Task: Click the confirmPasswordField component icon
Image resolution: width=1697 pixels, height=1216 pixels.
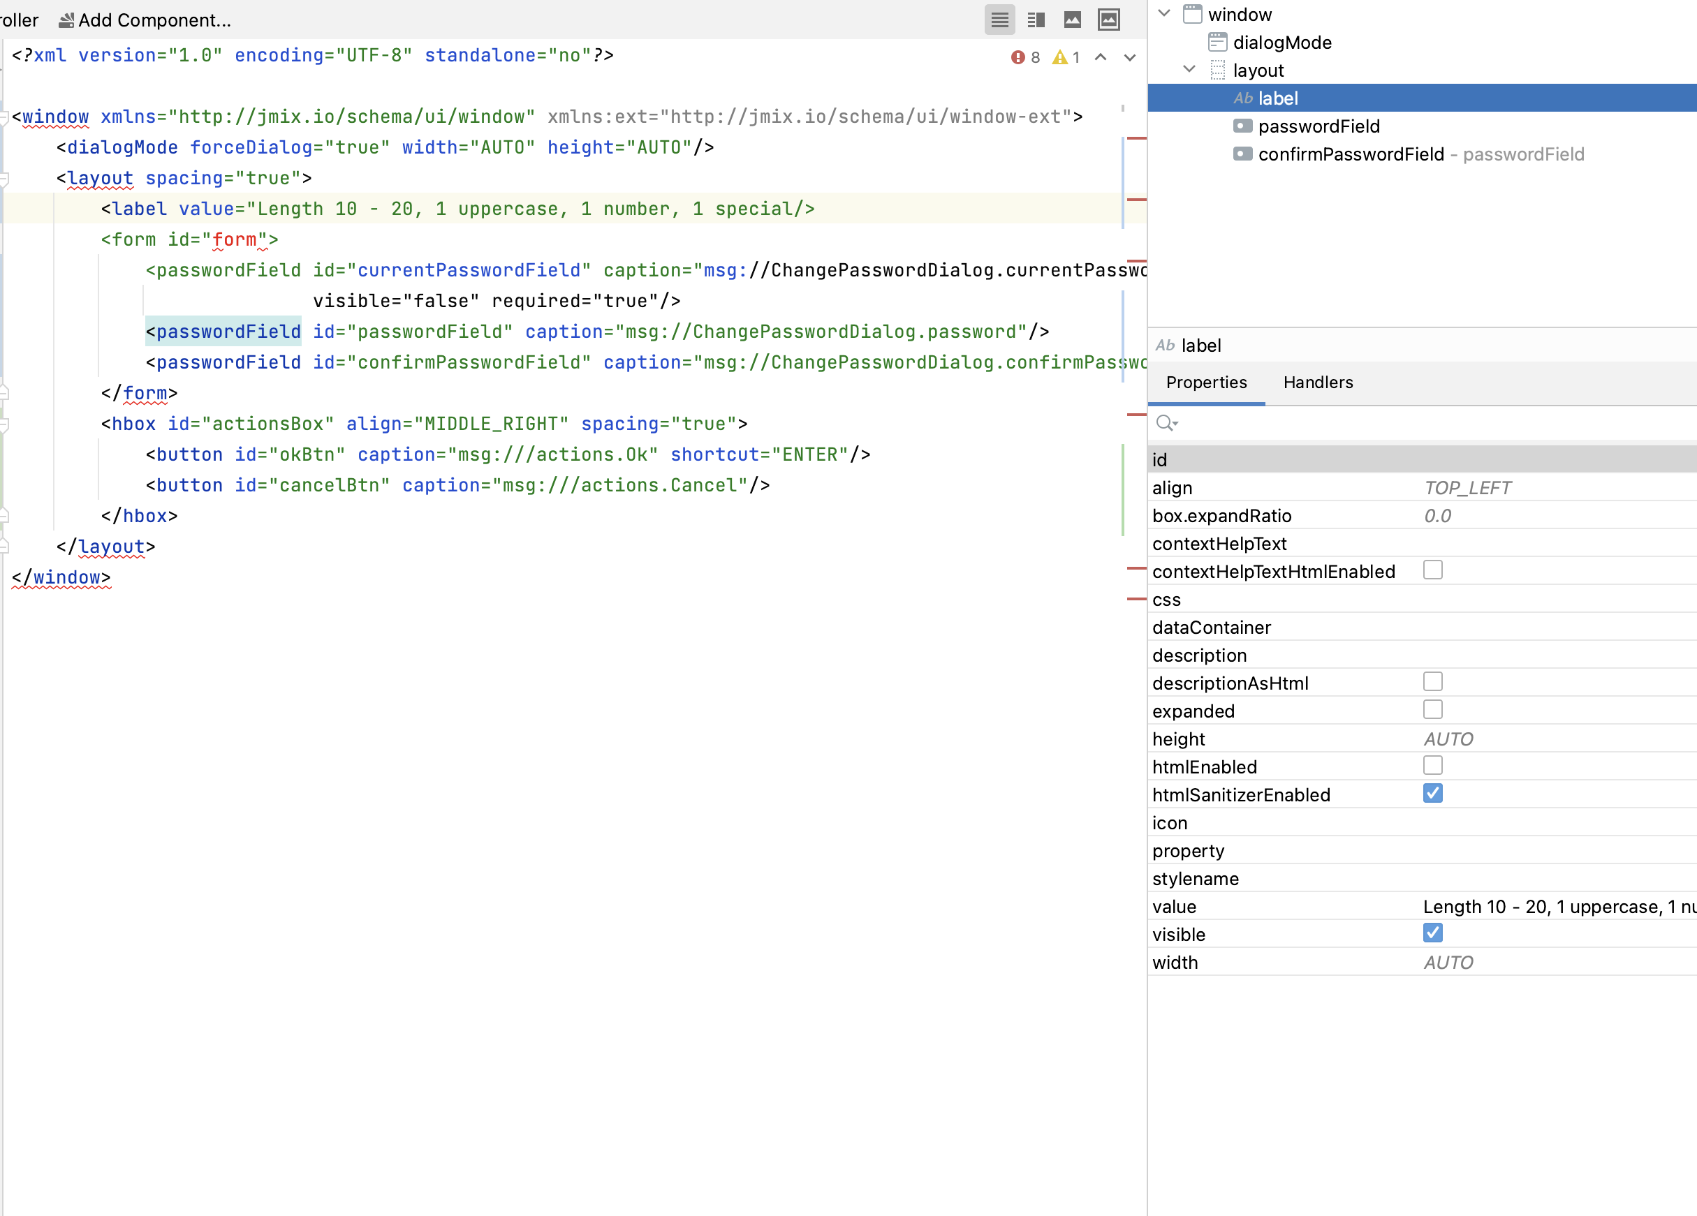Action: click(1243, 154)
